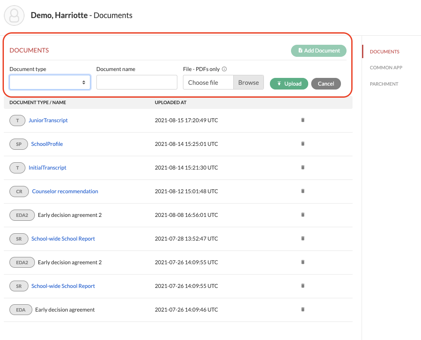Viewport: 421px width, 340px height.
Task: Click the SR badge in the 2021-07-28 row
Action: [19, 239]
